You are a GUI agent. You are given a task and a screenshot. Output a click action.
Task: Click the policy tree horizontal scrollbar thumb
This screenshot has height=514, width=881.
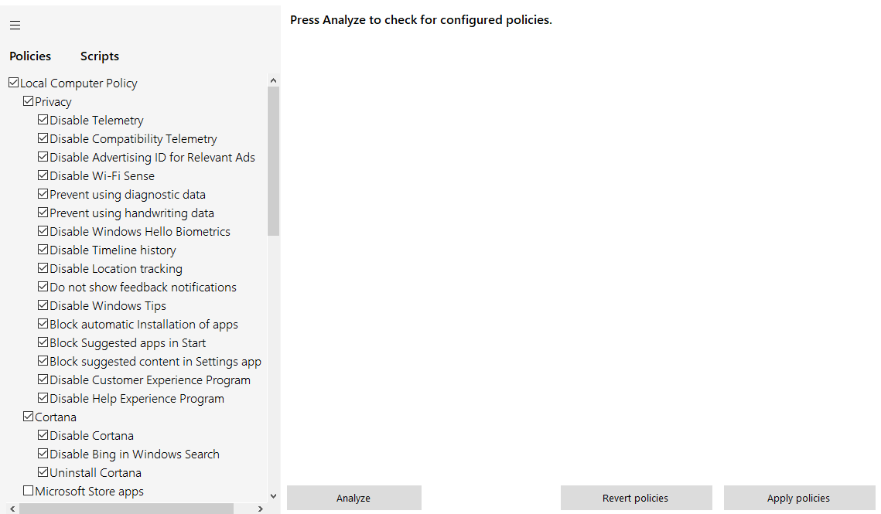coord(126,509)
